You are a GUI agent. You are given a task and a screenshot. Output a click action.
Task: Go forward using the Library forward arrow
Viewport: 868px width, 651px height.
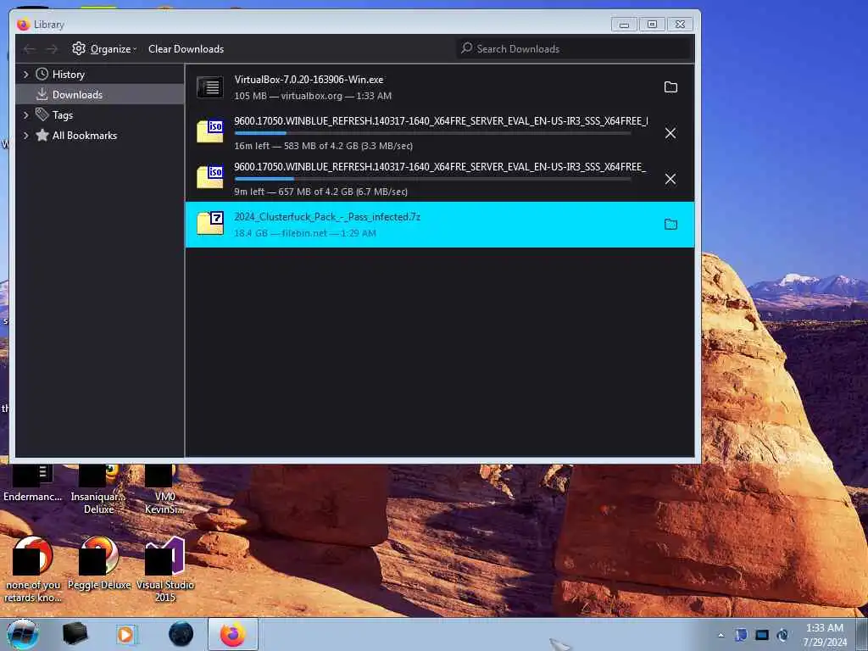click(x=52, y=49)
